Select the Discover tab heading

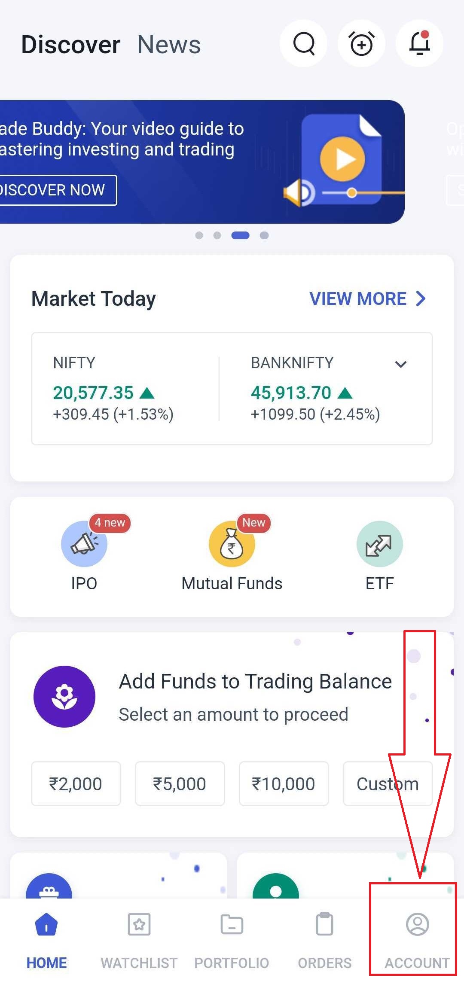click(71, 45)
